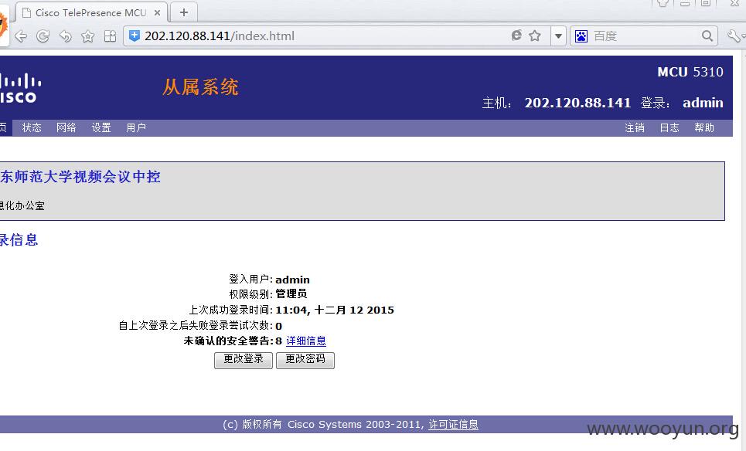Click the 更改登录 button
This screenshot has width=746, height=451.
pos(243,360)
